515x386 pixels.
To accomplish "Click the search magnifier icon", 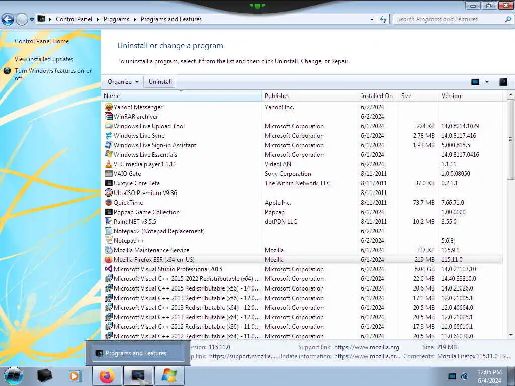I will (x=508, y=19).
